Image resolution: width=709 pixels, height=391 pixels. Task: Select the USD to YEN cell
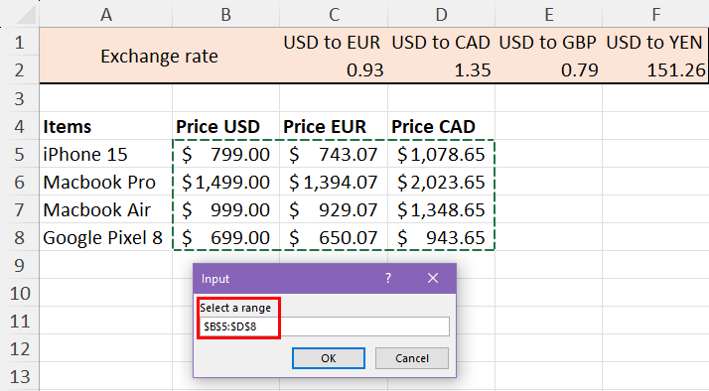[655, 42]
